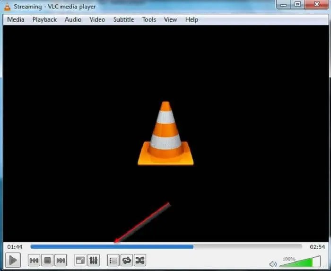
Task: Click the total duration 02:54 label
Action: click(x=317, y=247)
